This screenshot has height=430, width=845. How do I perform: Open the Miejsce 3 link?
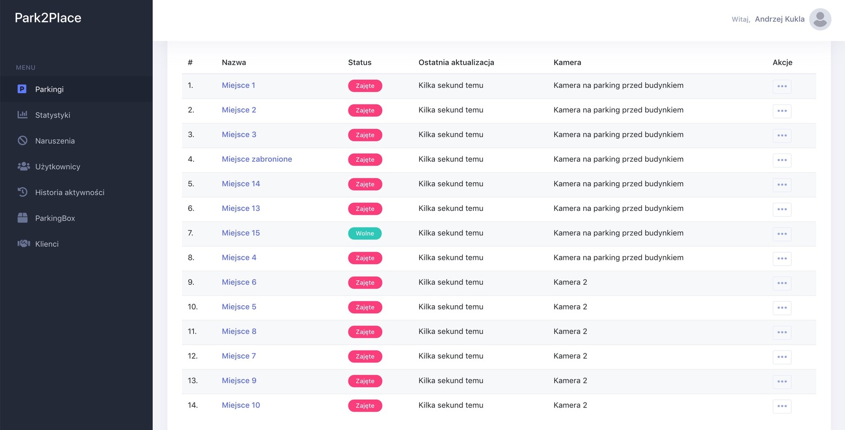click(x=239, y=134)
